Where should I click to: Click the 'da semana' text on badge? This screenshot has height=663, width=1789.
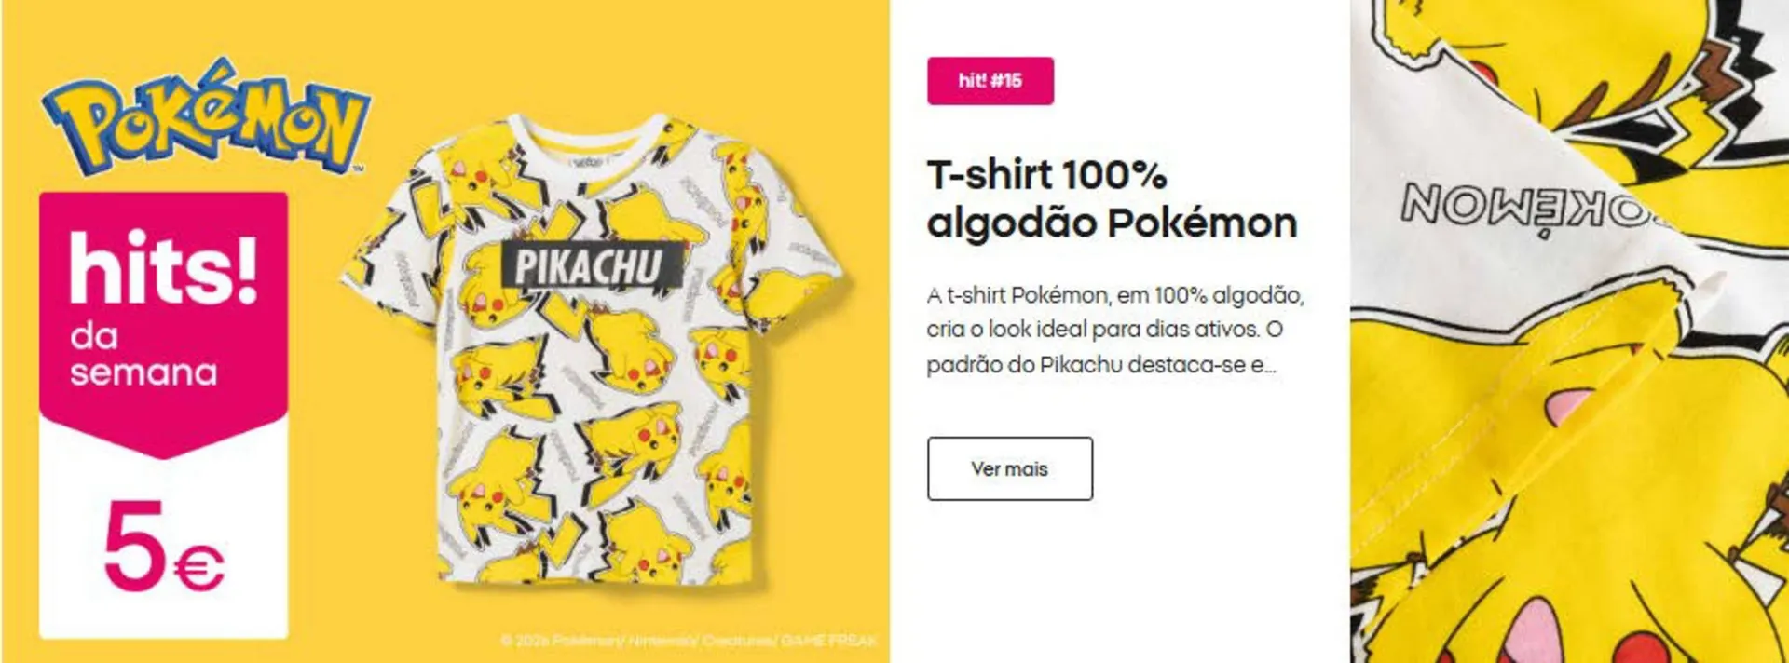(143, 355)
